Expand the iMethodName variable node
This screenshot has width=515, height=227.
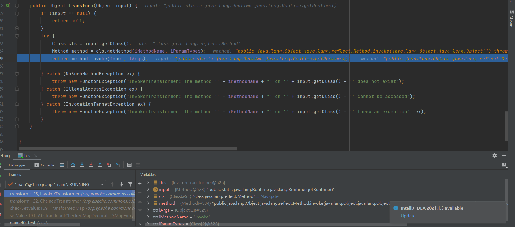point(148,217)
